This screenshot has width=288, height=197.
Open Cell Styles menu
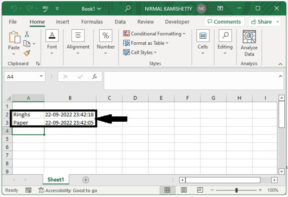140,53
